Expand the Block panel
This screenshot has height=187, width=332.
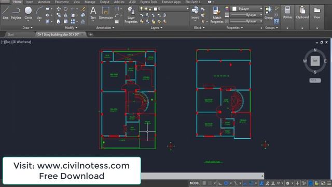point(199,28)
